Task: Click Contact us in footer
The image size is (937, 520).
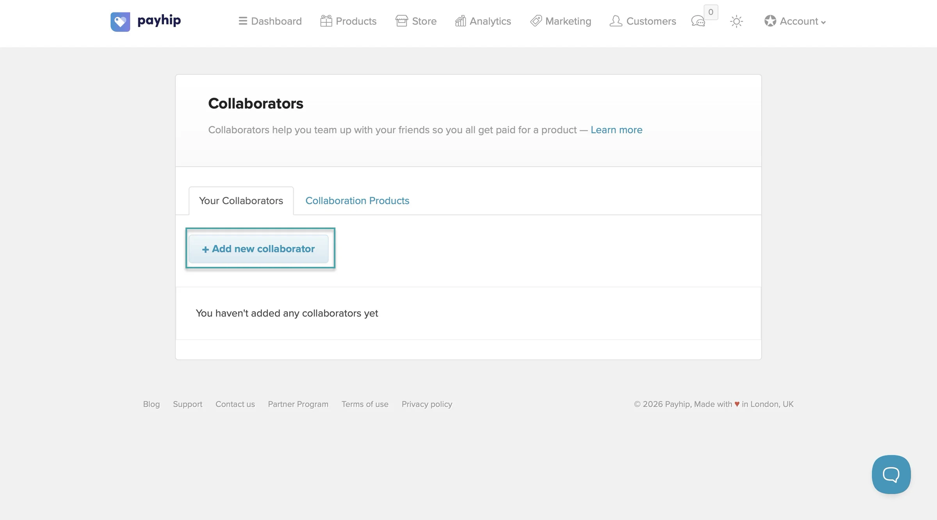Action: coord(235,404)
